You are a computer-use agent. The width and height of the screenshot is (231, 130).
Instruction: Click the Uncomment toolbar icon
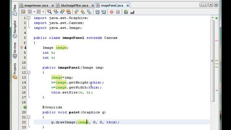pyautogui.click(x=132, y=12)
